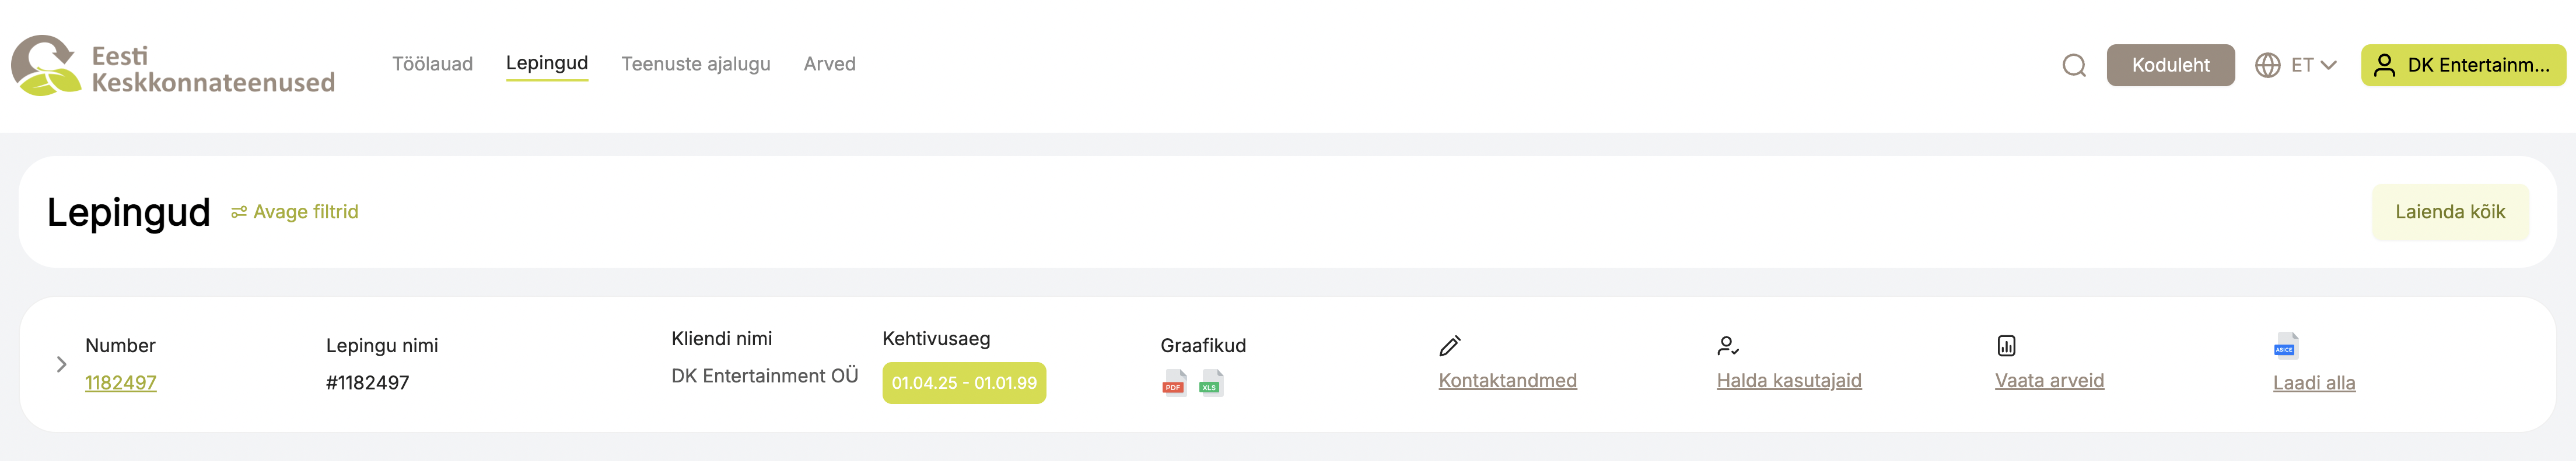Image resolution: width=2576 pixels, height=461 pixels.
Task: Click the user icon above Halda kasutajaid
Action: click(1728, 346)
